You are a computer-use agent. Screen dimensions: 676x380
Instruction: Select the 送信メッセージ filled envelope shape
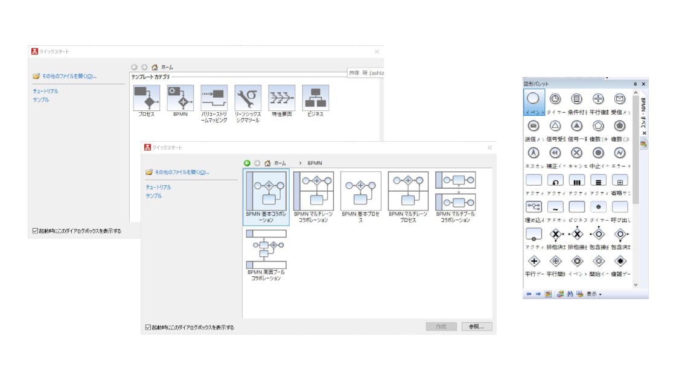[534, 126]
